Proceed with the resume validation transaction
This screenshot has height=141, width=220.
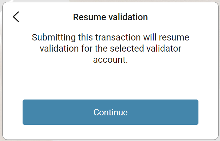click(x=111, y=112)
